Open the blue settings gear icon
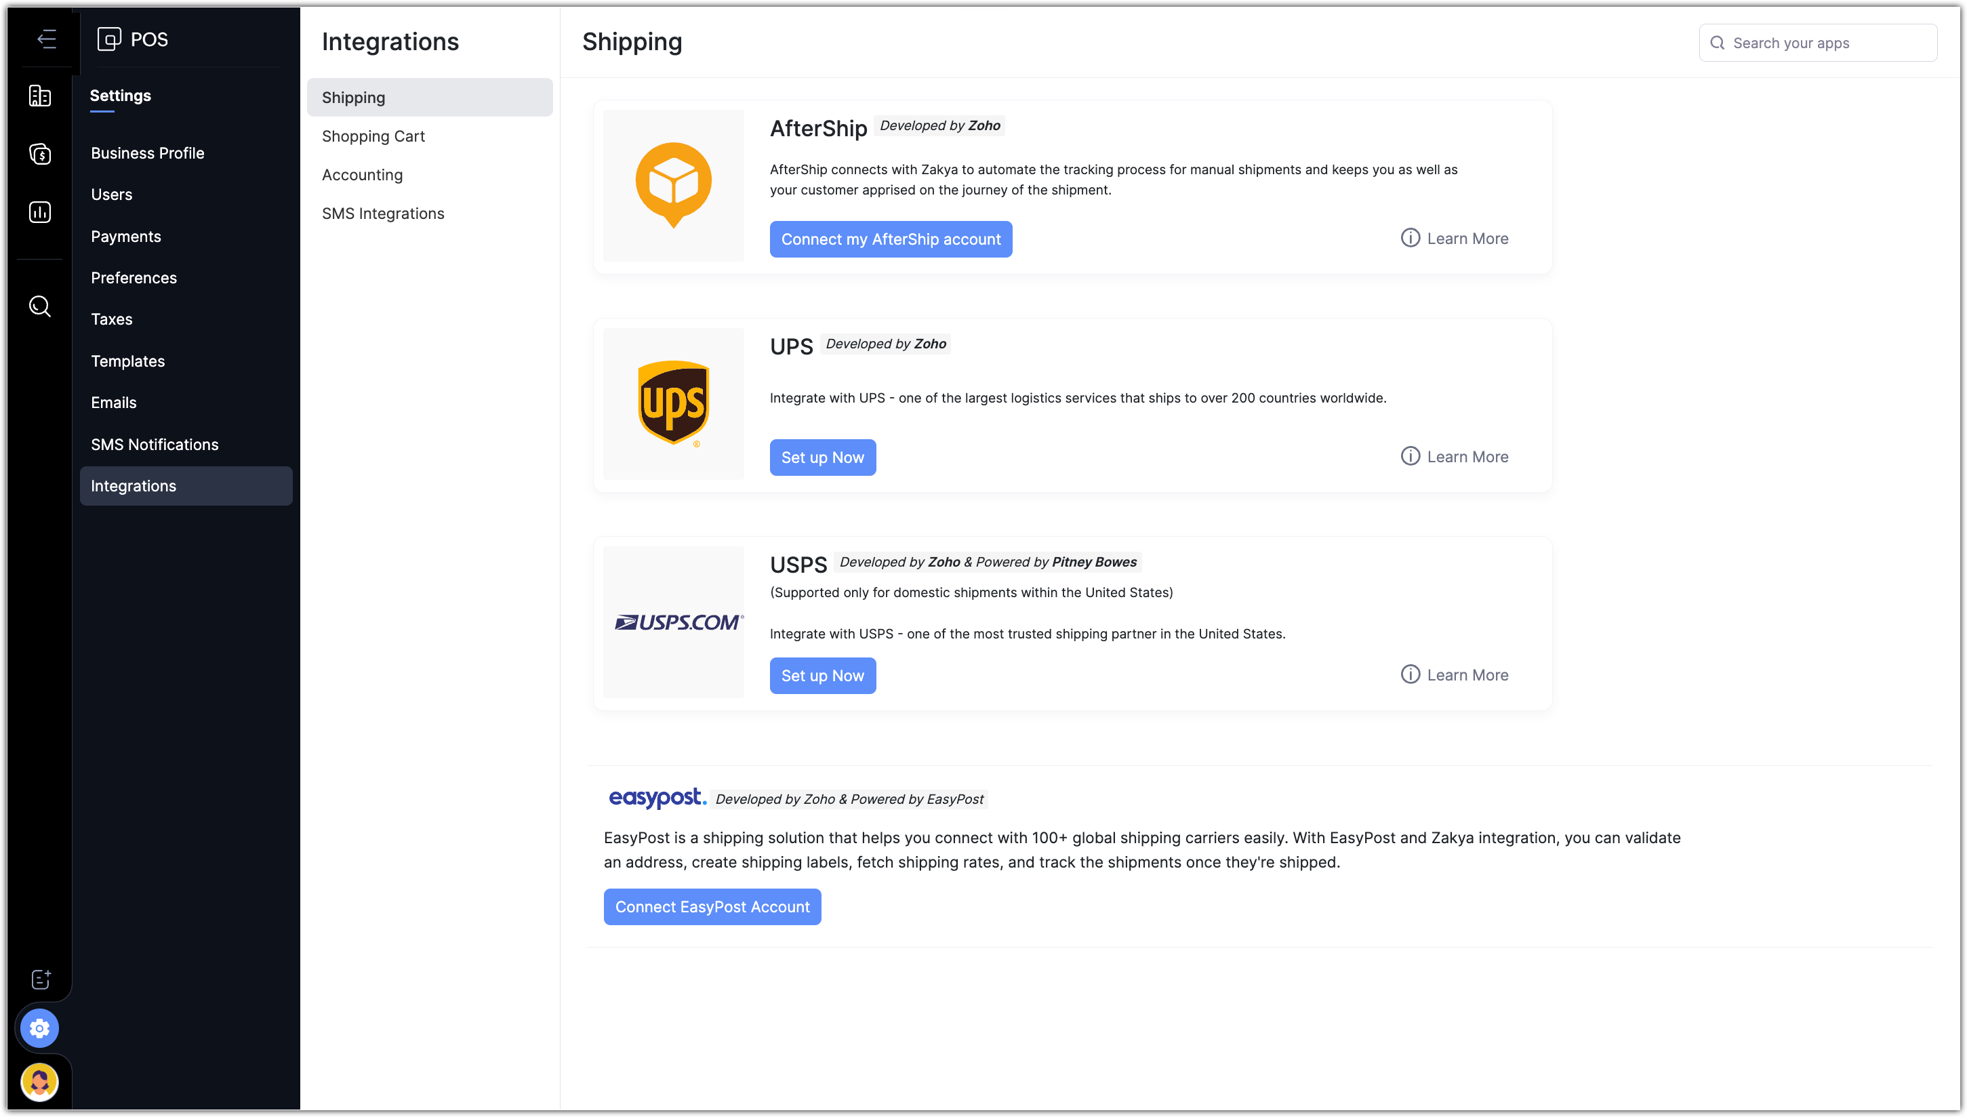The height and width of the screenshot is (1117, 1967). (x=40, y=1028)
